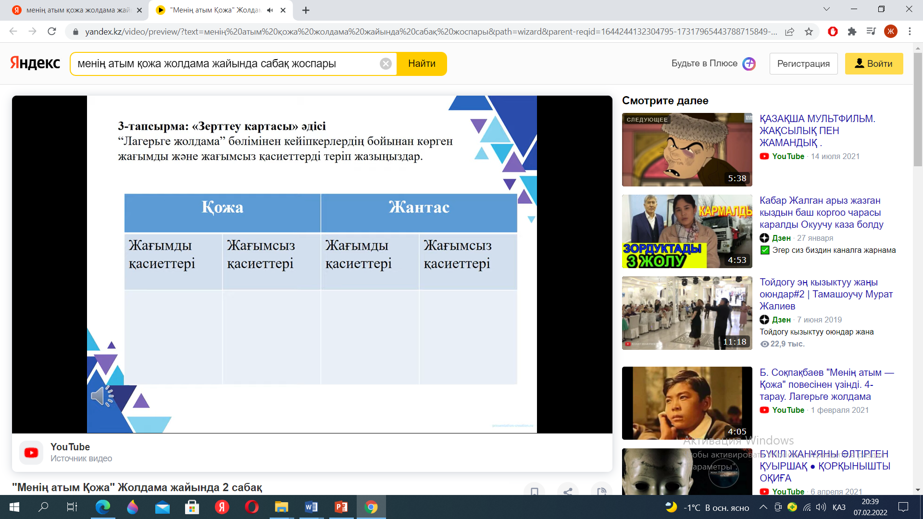Click the Войти login button

(873, 64)
